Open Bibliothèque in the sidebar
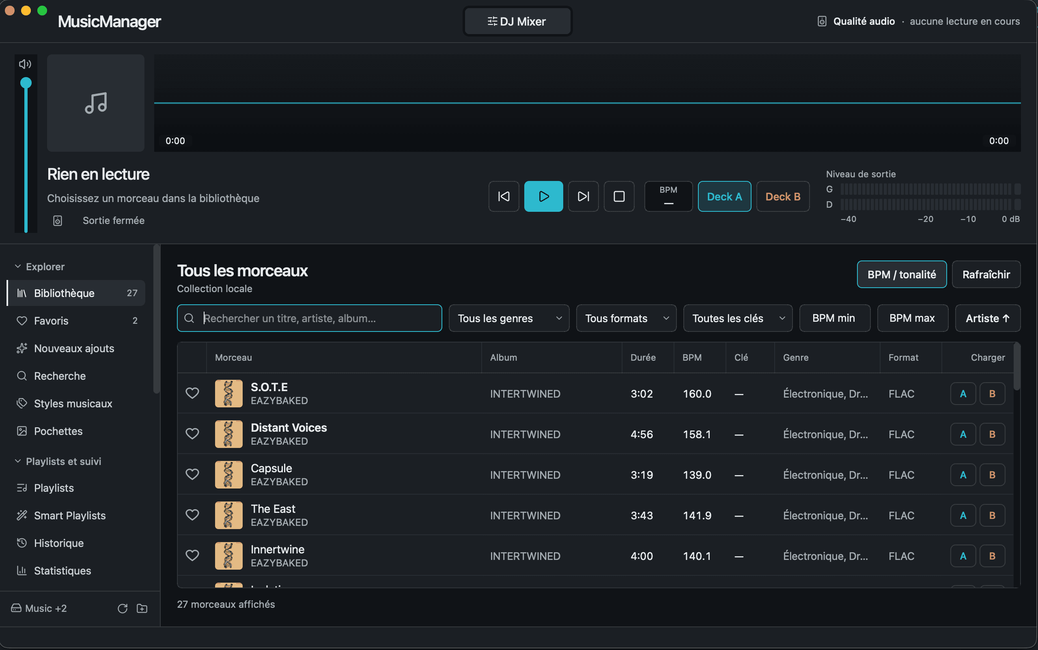This screenshot has width=1038, height=650. [76, 293]
